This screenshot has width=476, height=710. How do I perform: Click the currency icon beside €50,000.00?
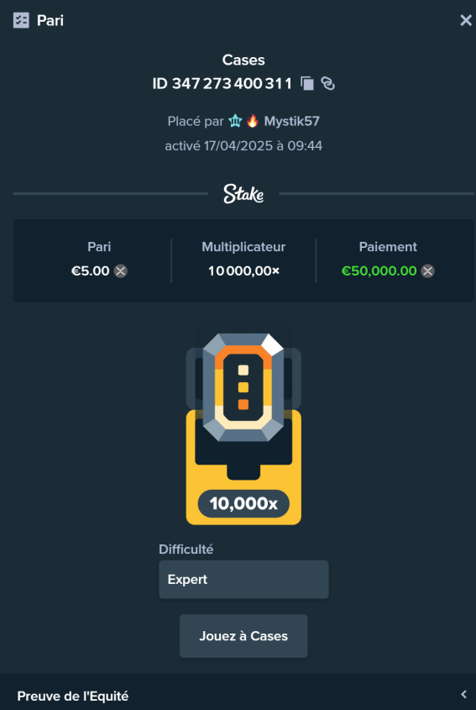[x=428, y=271]
